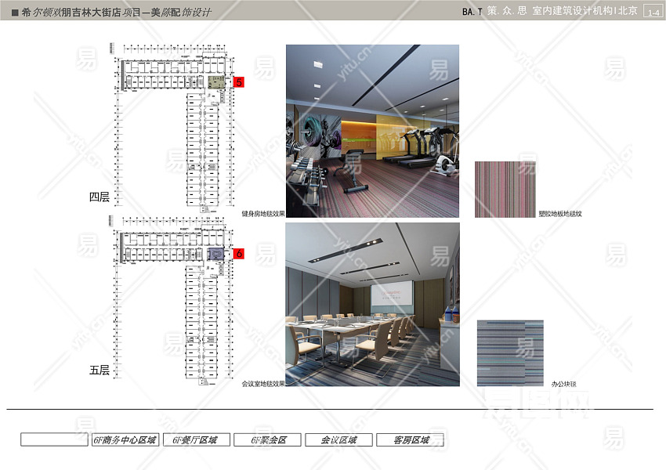Select the 会议区域 navigation box
The width and height of the screenshot is (666, 470).
tap(339, 440)
